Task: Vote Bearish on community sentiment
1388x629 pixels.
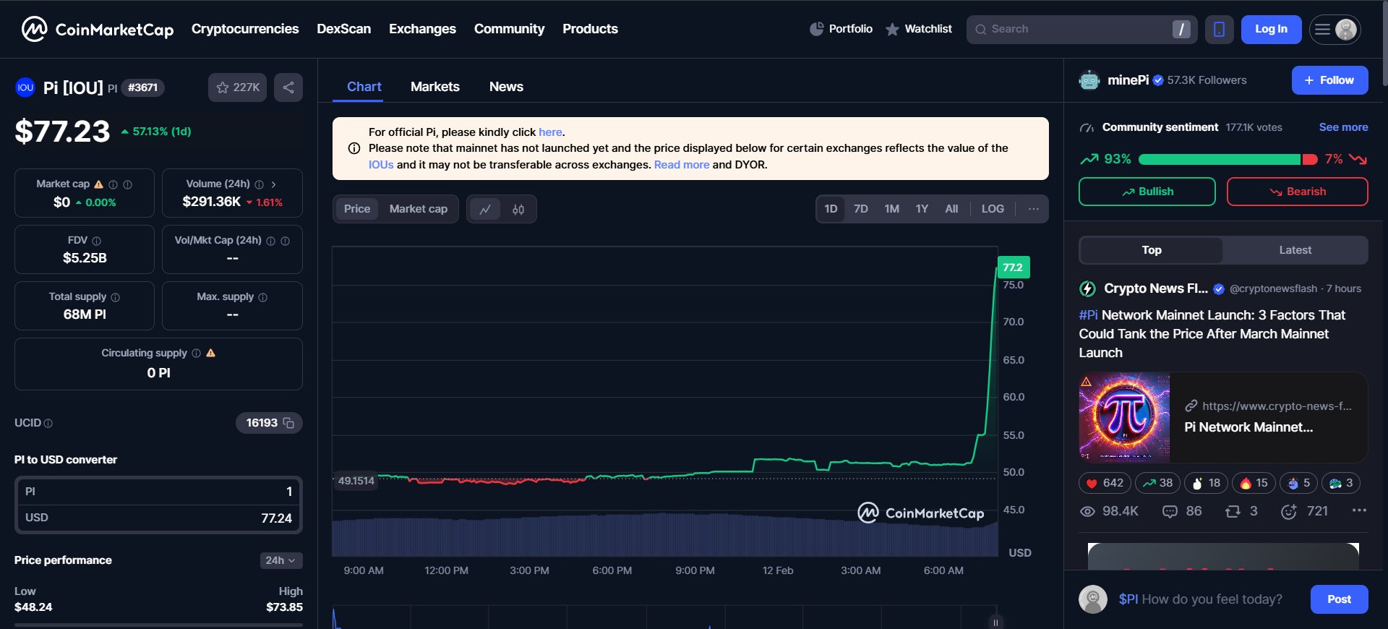Action: click(1297, 192)
